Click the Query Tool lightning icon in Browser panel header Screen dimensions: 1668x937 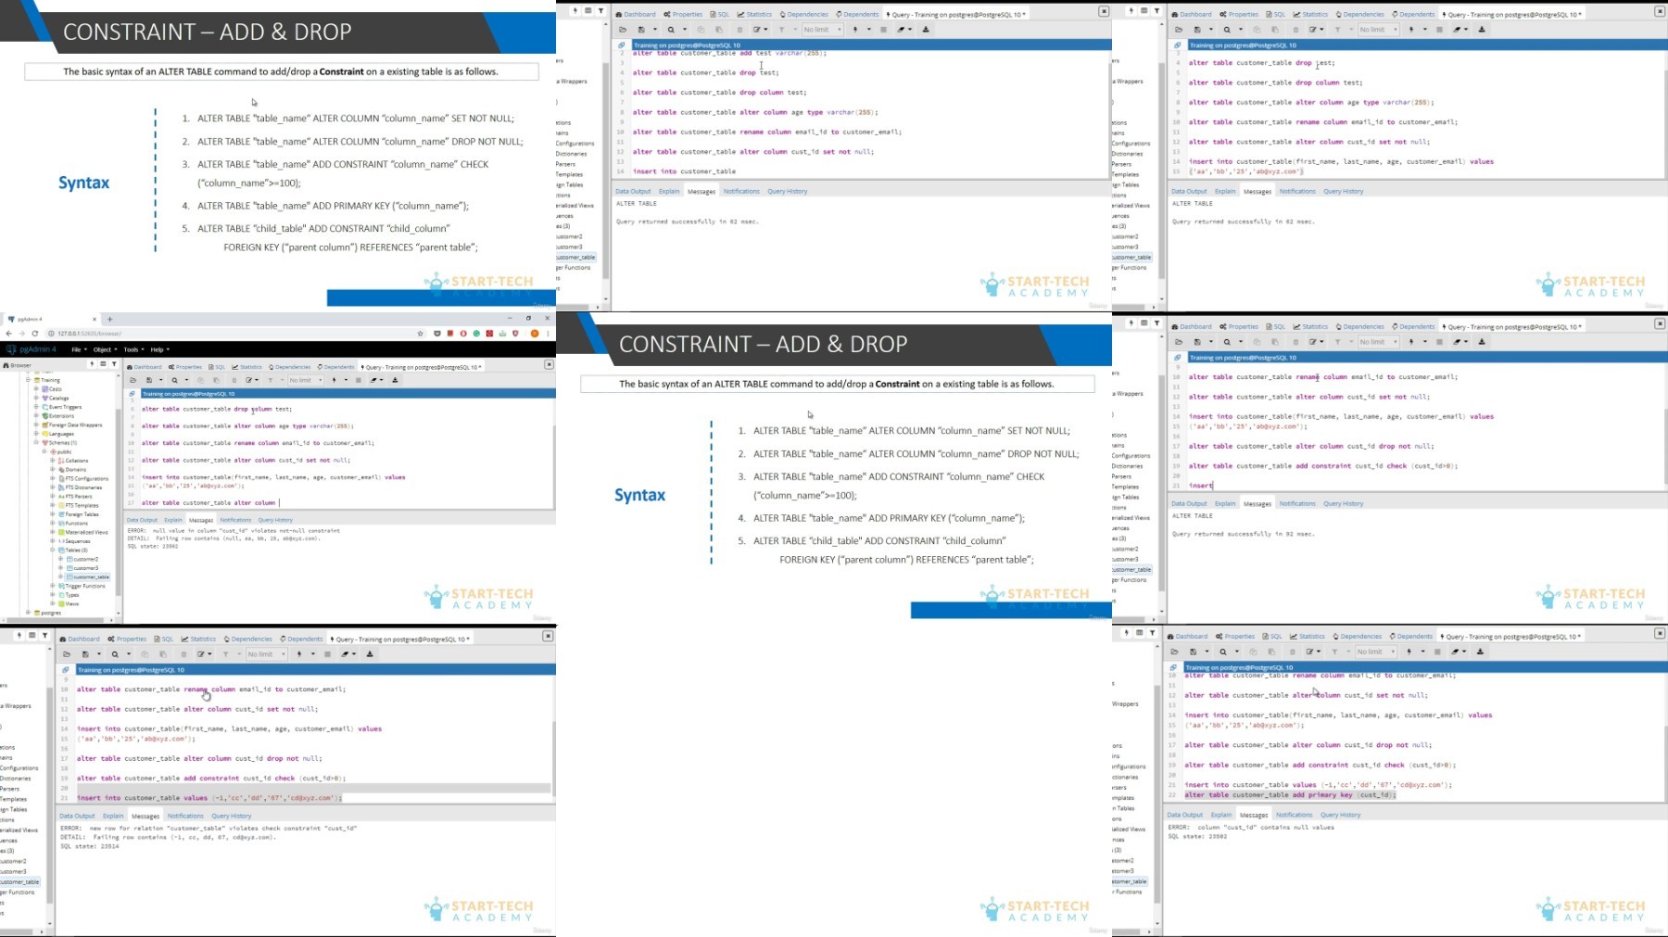tap(92, 363)
